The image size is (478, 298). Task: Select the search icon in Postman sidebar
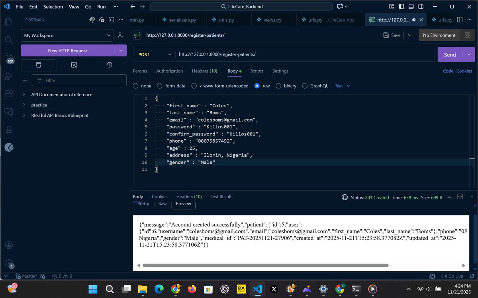(x=9, y=40)
